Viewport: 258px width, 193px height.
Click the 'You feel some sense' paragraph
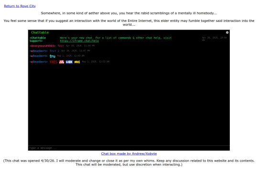tap(129, 23)
